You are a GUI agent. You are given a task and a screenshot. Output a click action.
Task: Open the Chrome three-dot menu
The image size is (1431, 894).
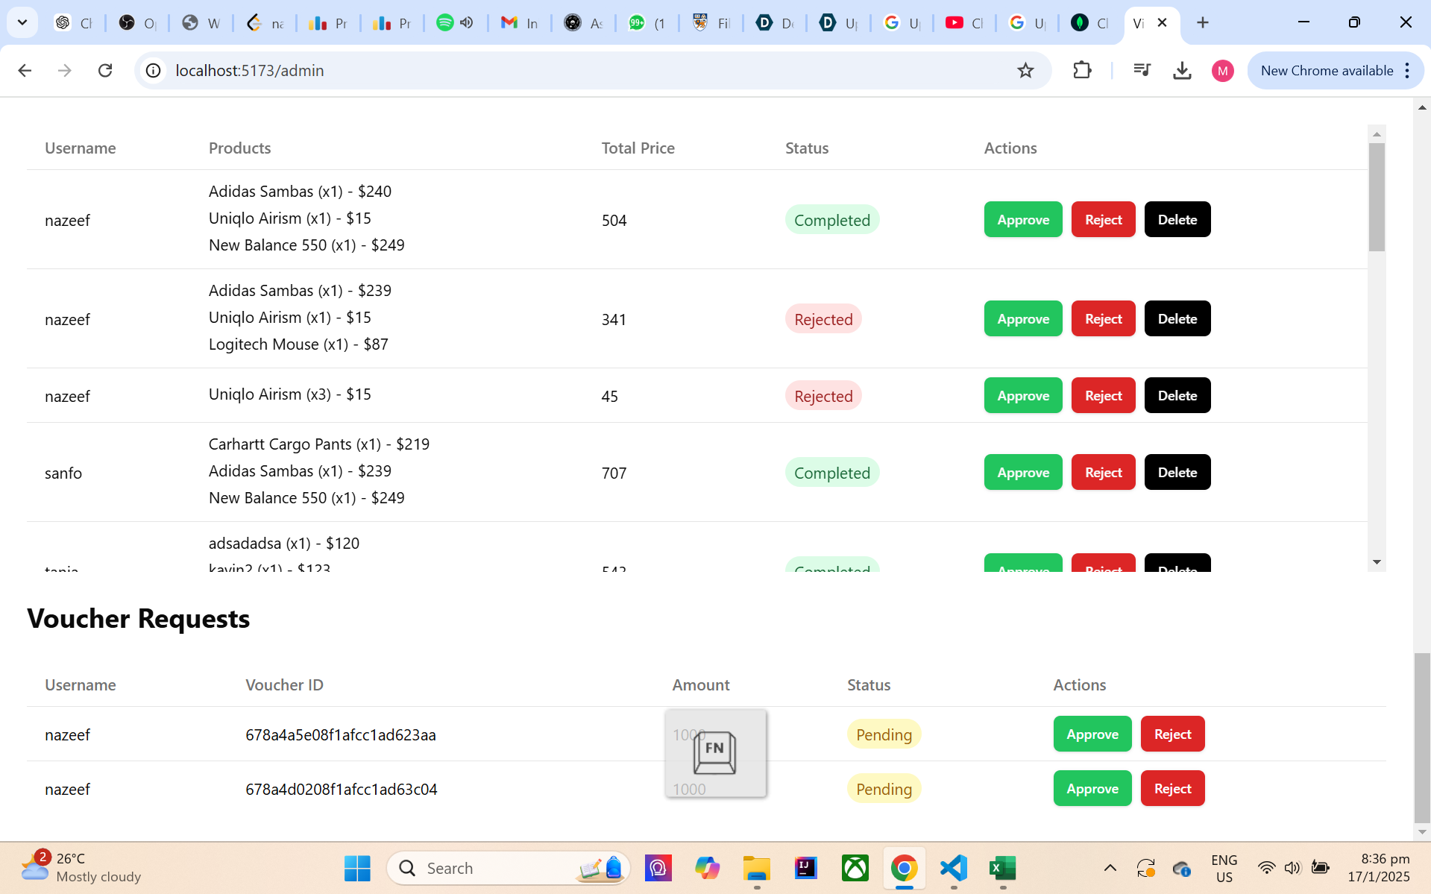click(1407, 71)
